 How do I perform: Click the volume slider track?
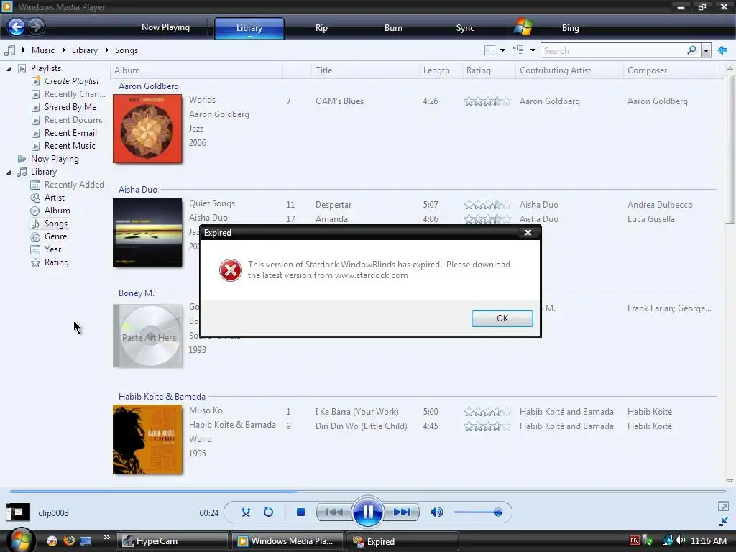(478, 512)
